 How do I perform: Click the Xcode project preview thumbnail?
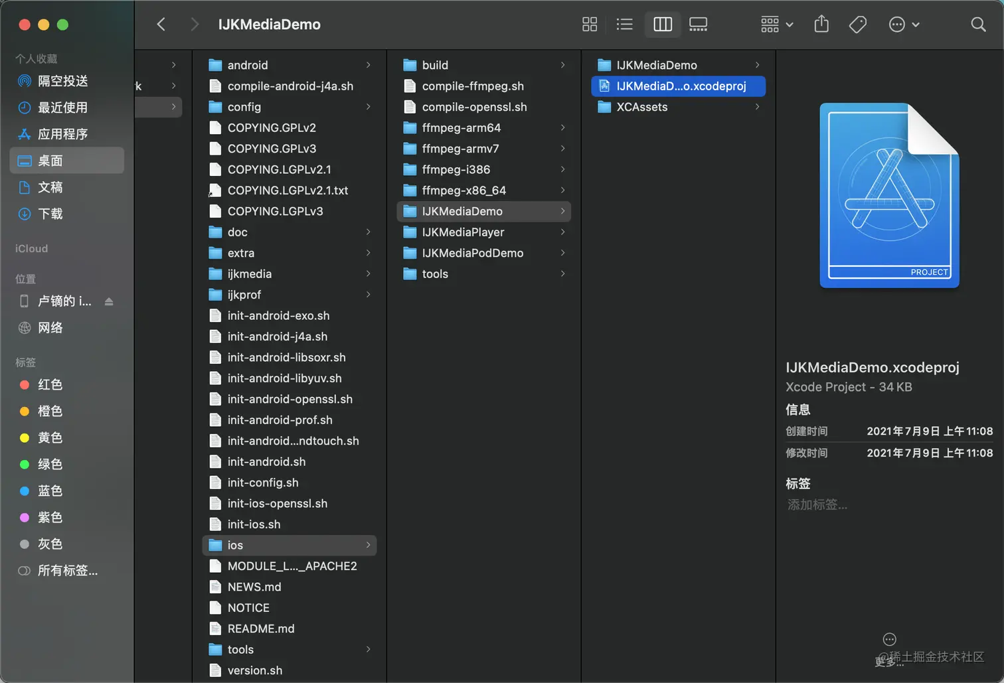890,195
